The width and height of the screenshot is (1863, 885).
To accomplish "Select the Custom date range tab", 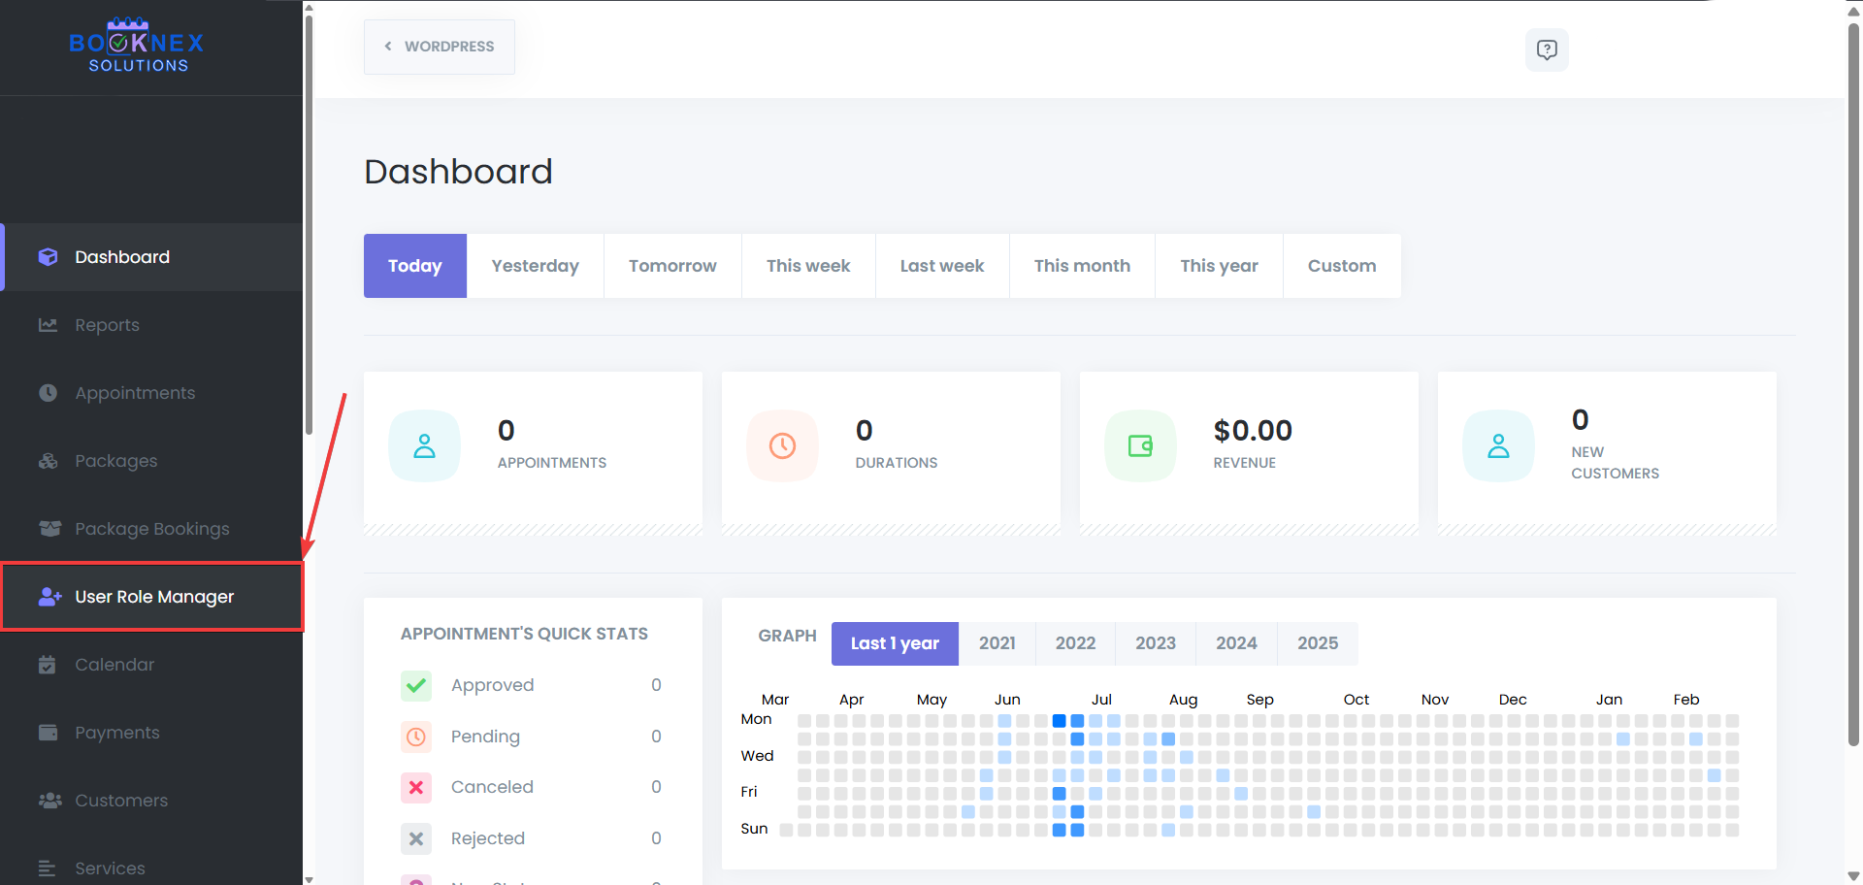I will point(1341,266).
